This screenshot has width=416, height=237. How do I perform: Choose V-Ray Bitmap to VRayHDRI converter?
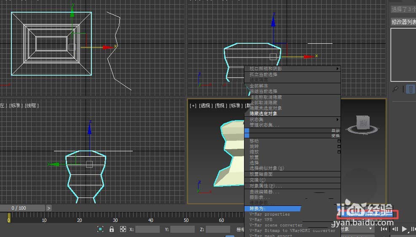point(293,231)
